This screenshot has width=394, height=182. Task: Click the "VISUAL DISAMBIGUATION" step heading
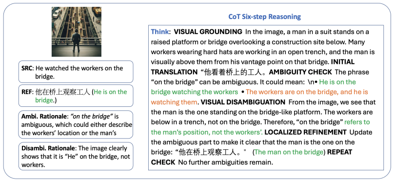click(x=243, y=102)
